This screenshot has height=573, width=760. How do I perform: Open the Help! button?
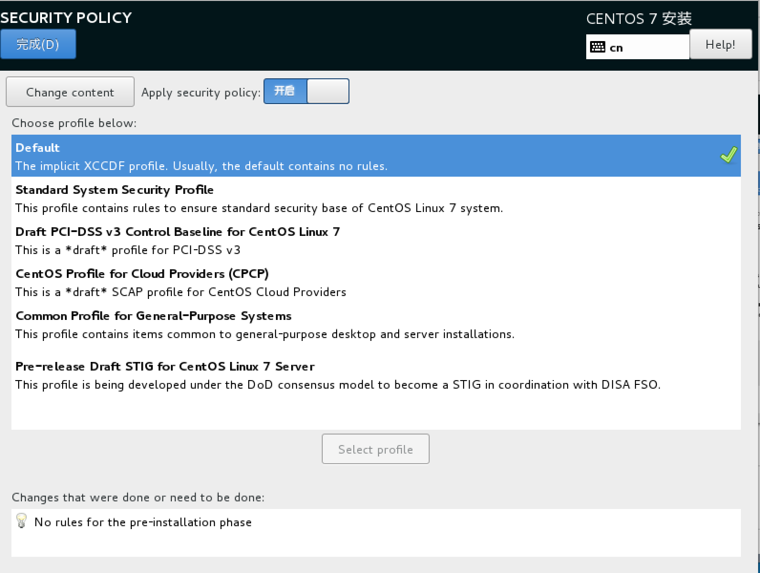720,44
